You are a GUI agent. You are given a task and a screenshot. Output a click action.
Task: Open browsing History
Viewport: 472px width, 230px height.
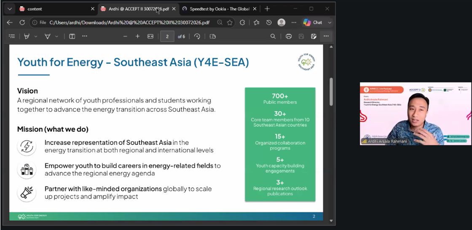click(269, 23)
